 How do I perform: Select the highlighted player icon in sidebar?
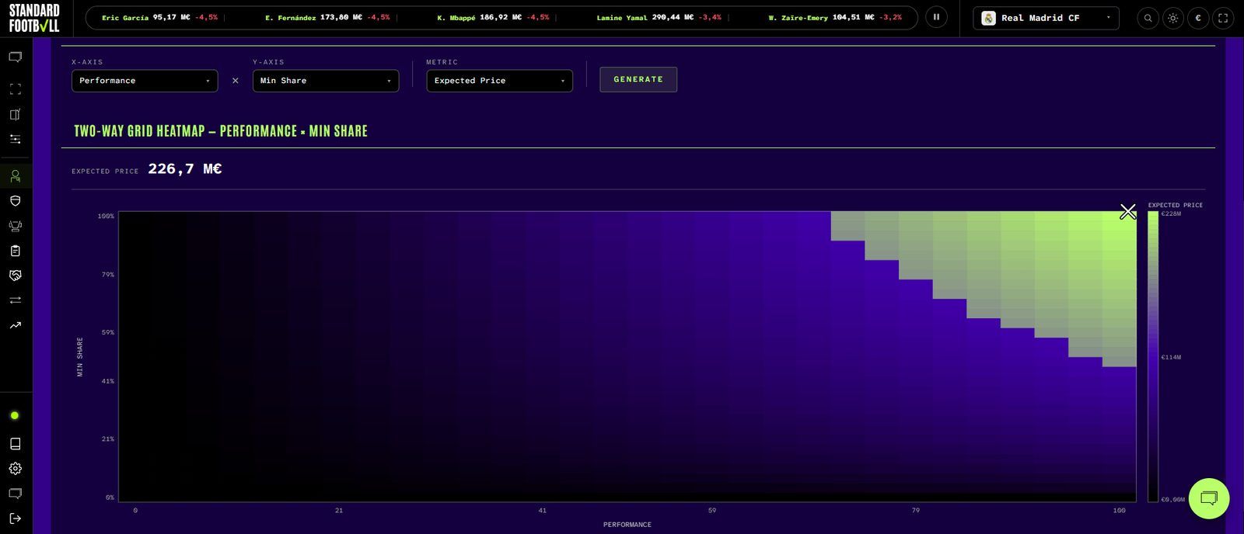(15, 176)
